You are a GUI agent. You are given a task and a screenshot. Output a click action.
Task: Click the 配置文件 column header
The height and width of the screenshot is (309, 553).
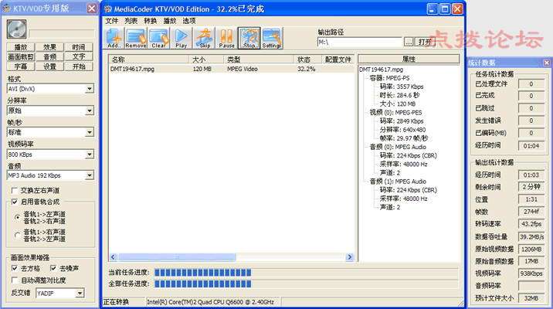click(338, 59)
